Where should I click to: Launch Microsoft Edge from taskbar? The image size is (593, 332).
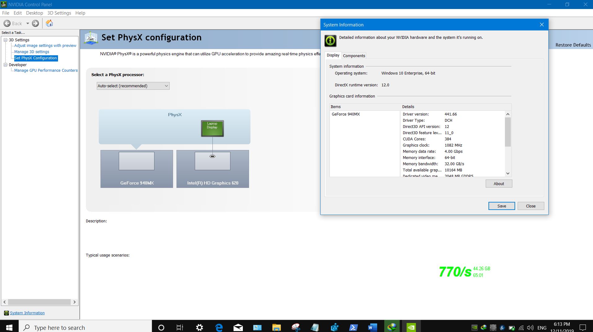coord(219,327)
